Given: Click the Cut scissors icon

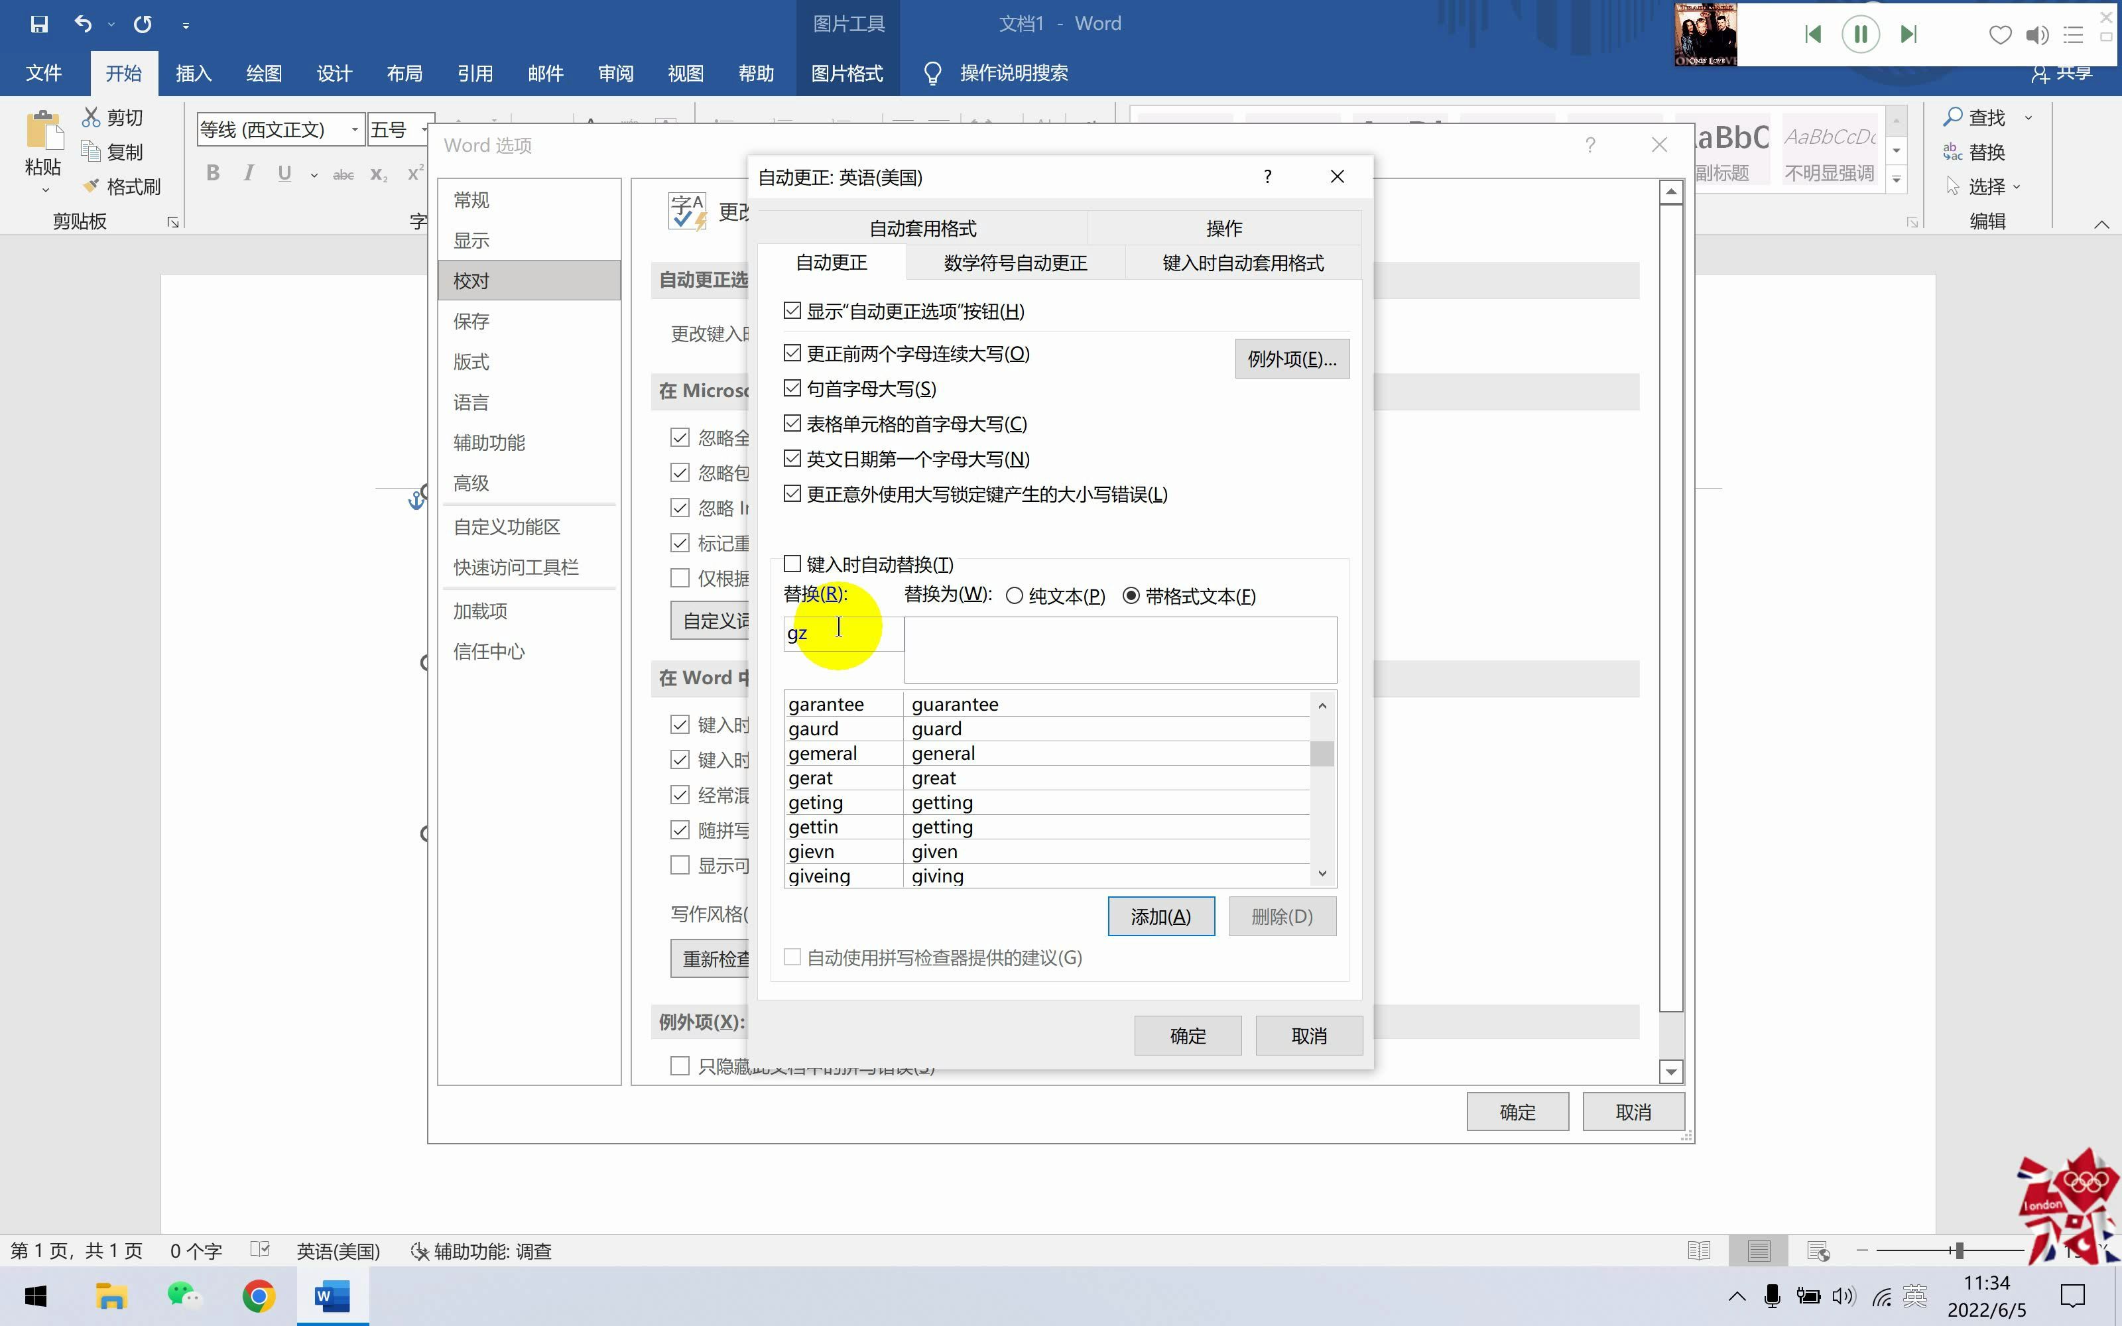Looking at the screenshot, I should (92, 117).
